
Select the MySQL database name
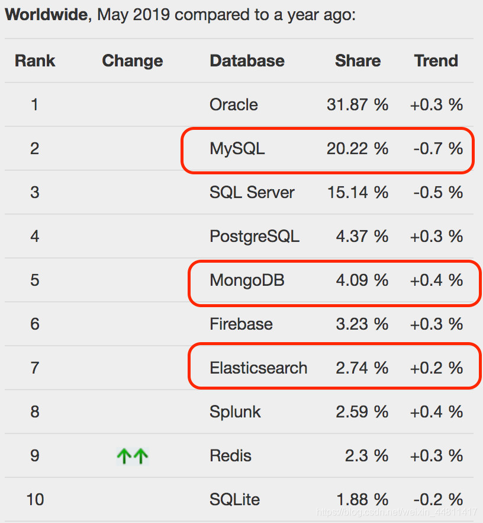pos(237,149)
